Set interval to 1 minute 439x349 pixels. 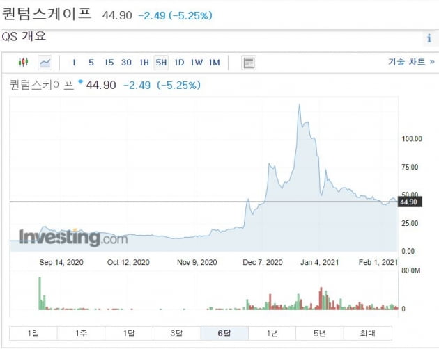(x=74, y=63)
